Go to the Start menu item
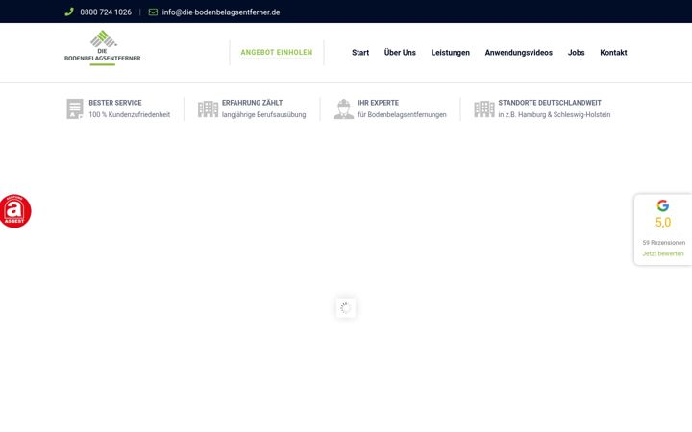Screen dimensions: 692x432 360,53
